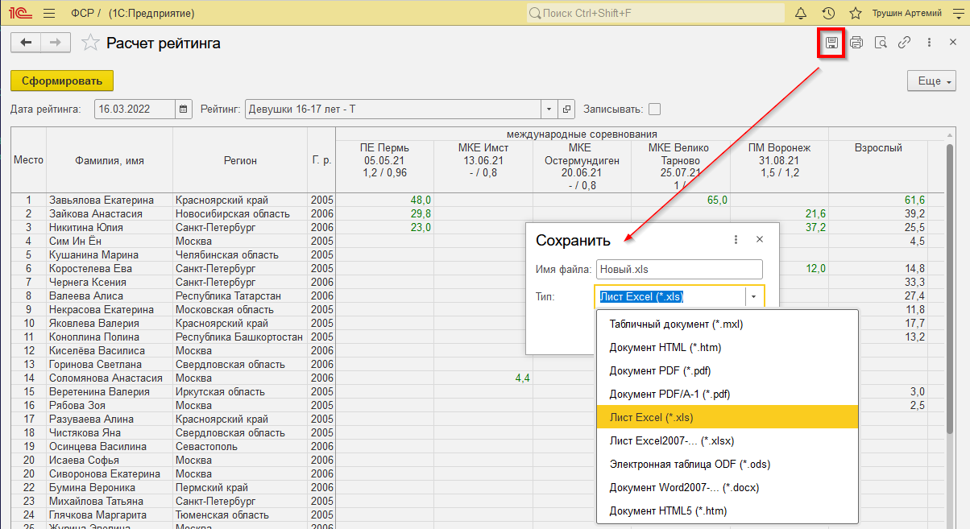
Task: Click the Имя файла input field
Action: pyautogui.click(x=679, y=269)
